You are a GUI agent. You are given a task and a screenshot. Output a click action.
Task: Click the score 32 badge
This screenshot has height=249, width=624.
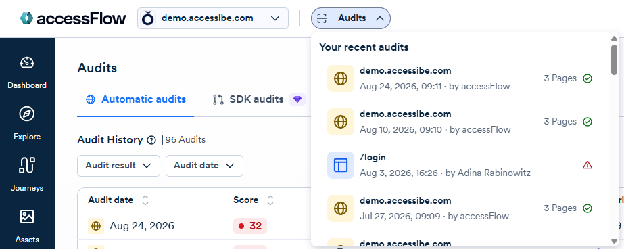[250, 226]
